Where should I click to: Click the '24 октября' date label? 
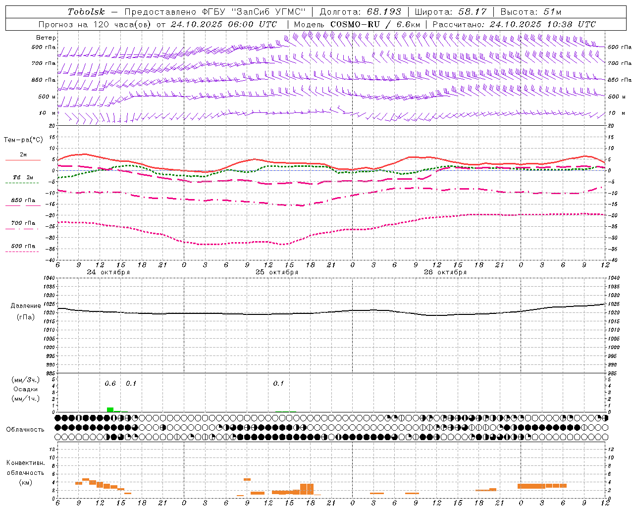tap(108, 272)
